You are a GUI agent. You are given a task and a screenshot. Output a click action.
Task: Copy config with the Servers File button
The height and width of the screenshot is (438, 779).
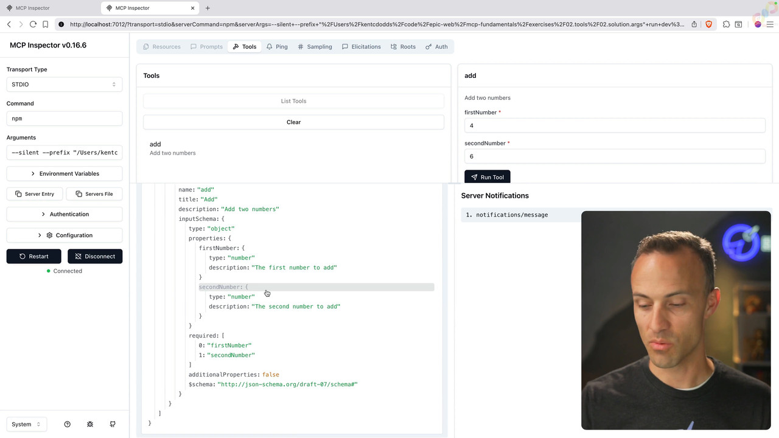[x=94, y=193]
